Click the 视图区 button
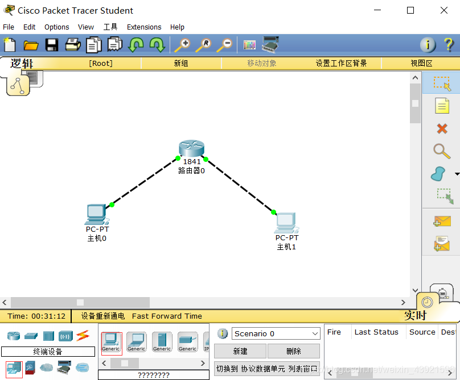This screenshot has width=460, height=380. [x=421, y=63]
